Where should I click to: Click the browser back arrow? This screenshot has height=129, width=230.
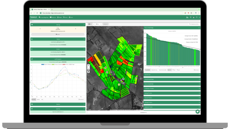pos(31,13)
